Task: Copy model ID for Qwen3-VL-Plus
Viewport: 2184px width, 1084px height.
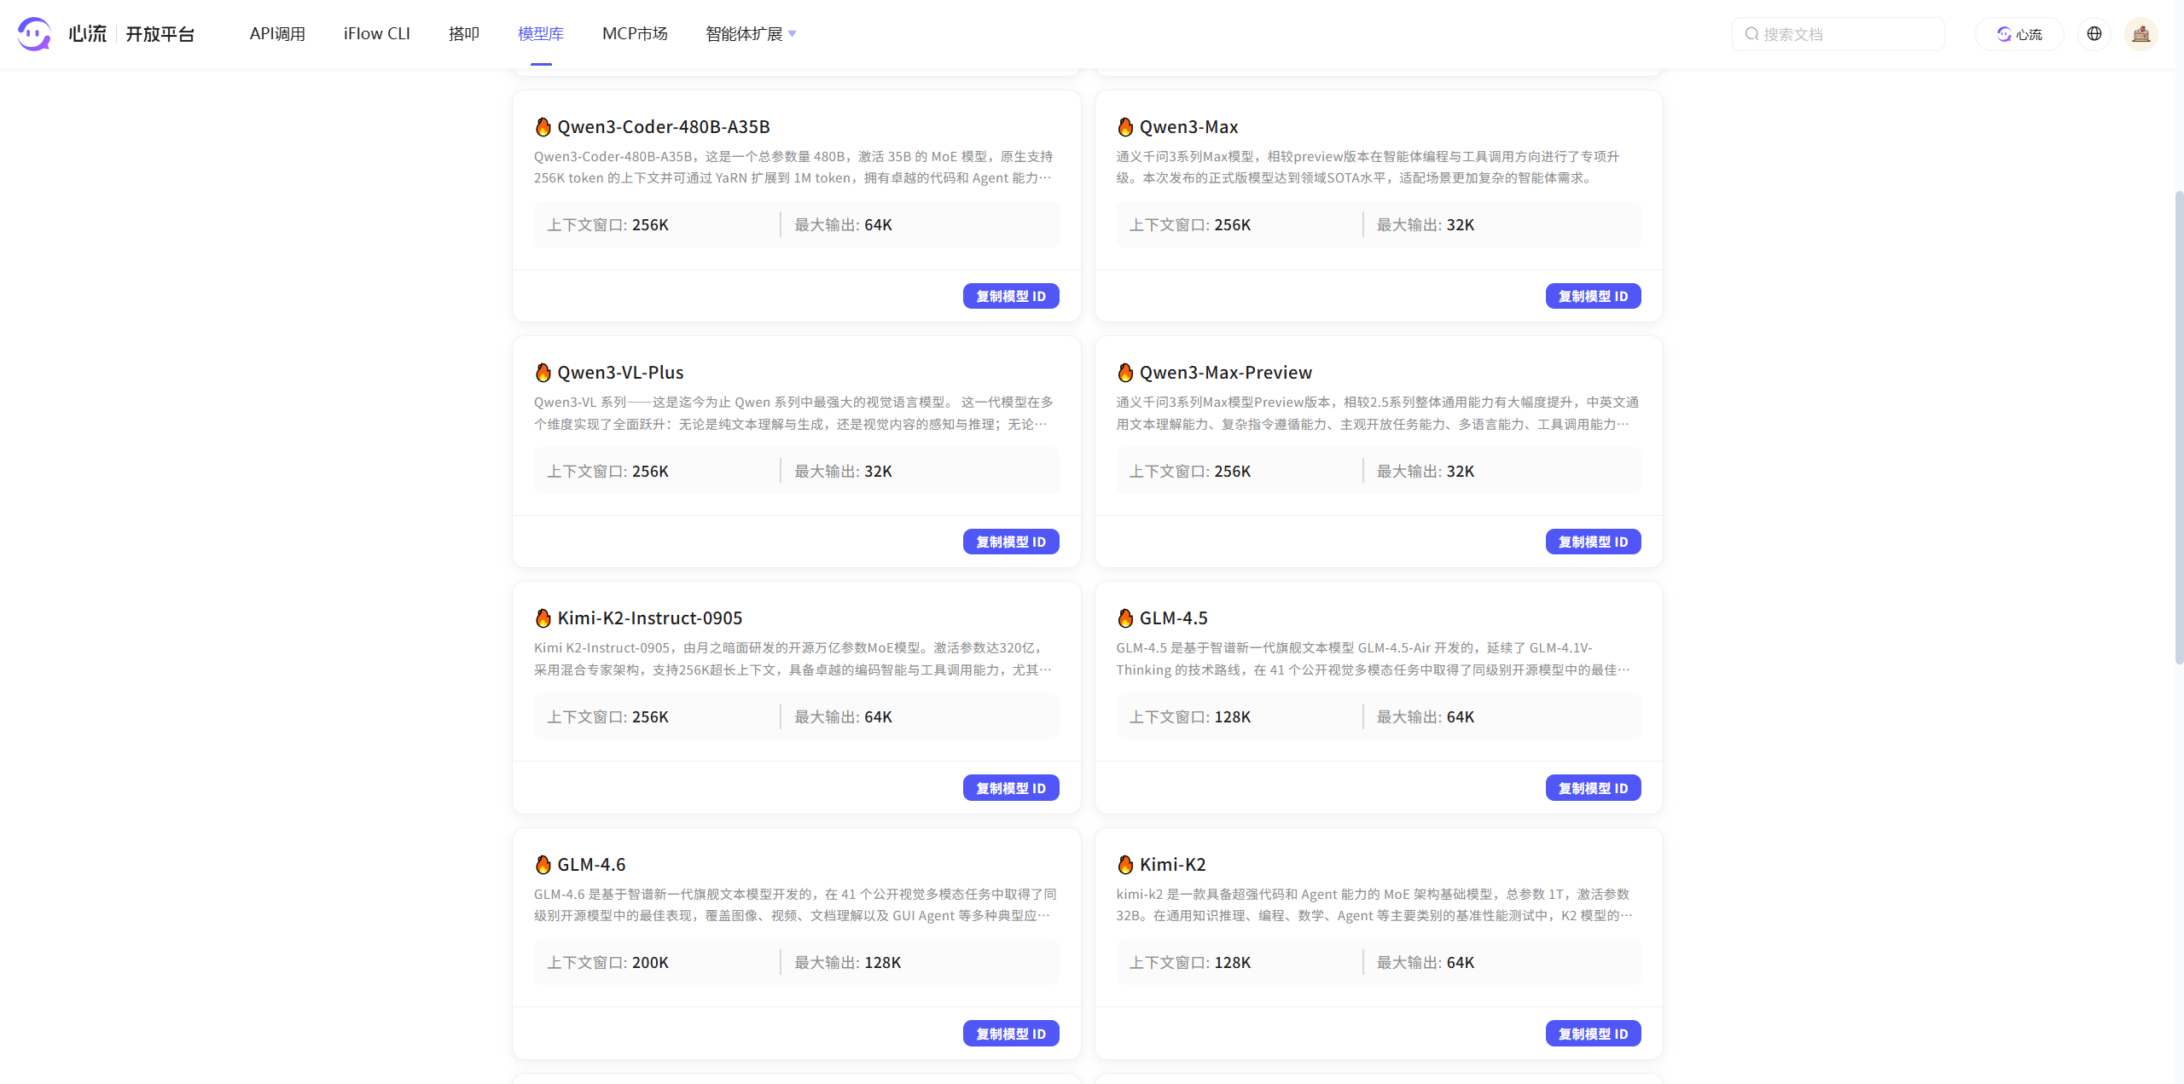Action: (x=1010, y=541)
